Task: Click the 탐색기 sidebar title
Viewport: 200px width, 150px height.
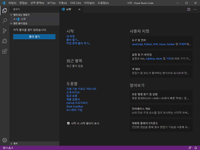Action: pyautogui.click(x=16, y=9)
